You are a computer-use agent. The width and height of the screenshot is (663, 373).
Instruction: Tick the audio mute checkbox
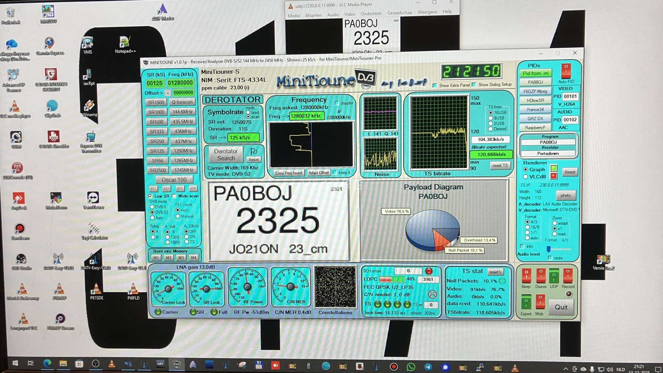(550, 258)
